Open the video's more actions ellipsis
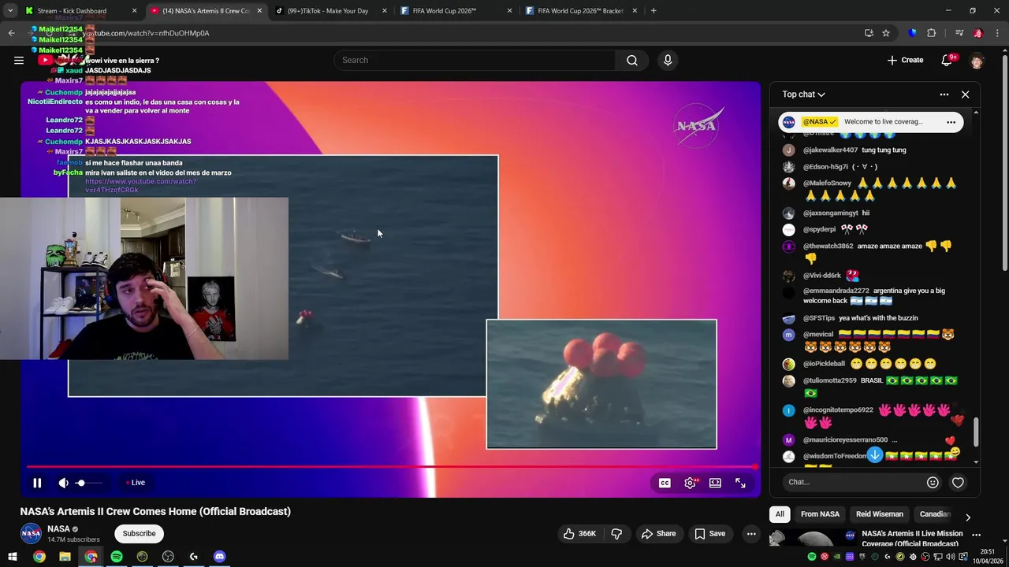This screenshot has width=1009, height=567. pyautogui.click(x=751, y=534)
